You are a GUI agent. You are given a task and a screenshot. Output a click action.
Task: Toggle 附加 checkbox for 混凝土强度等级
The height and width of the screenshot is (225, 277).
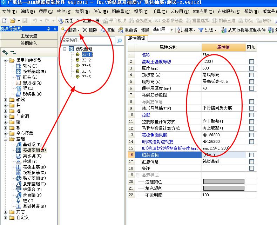251,61
